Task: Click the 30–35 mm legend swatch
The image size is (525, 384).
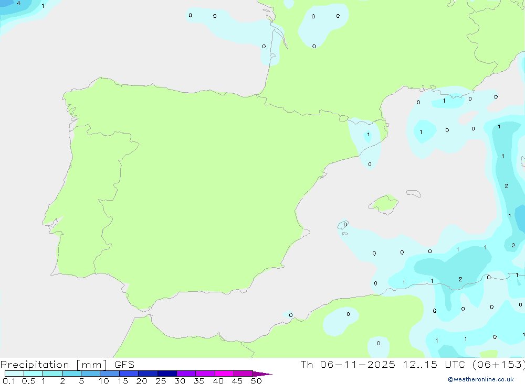Action: tap(186, 374)
